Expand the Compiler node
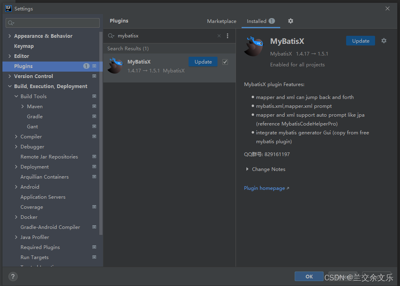Screen dimensions: 400x286 16,137
